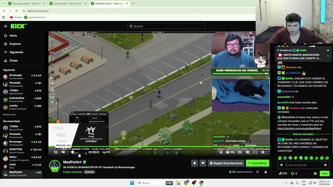Pause the stream video
This screenshot has width=333, height=187.
[56, 152]
